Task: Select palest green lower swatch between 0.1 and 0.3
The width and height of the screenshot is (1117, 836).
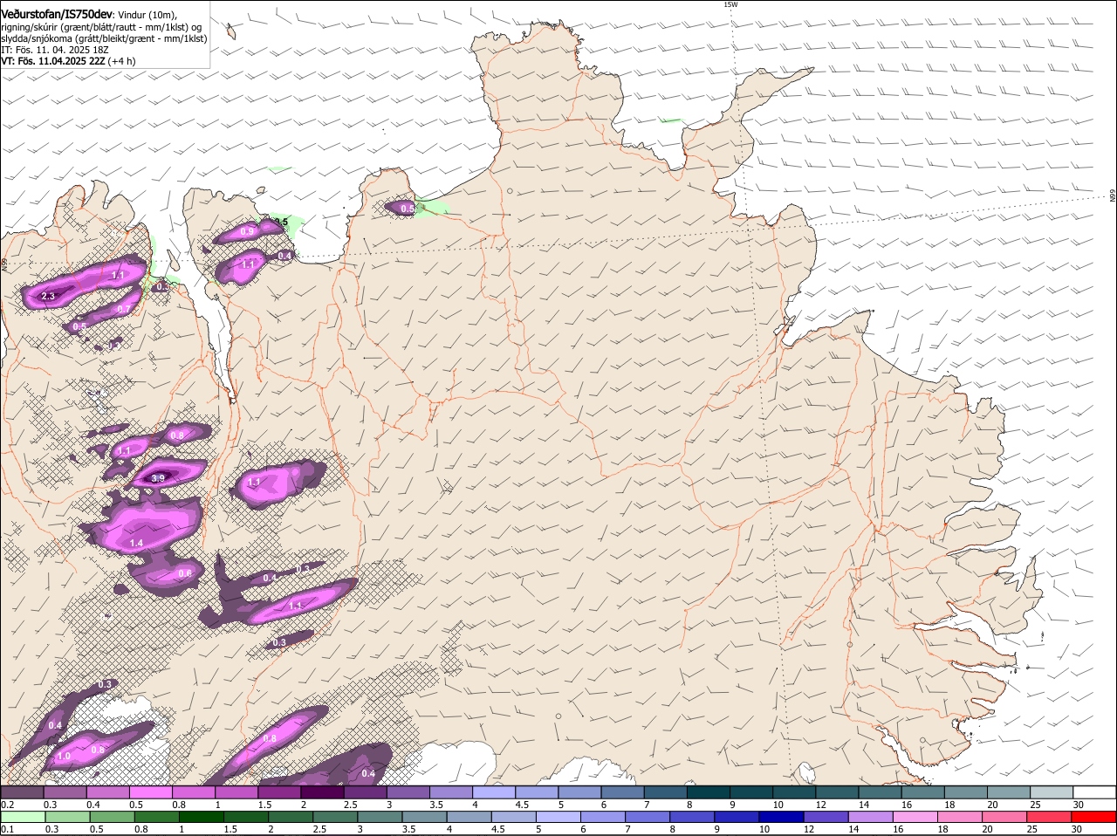Action: pos(22,817)
